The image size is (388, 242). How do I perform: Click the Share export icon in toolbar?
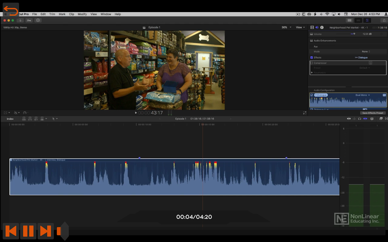[x=384, y=20]
